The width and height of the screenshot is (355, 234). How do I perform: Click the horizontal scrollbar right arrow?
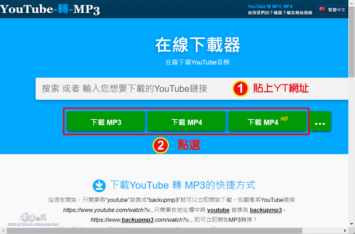click(345, 230)
